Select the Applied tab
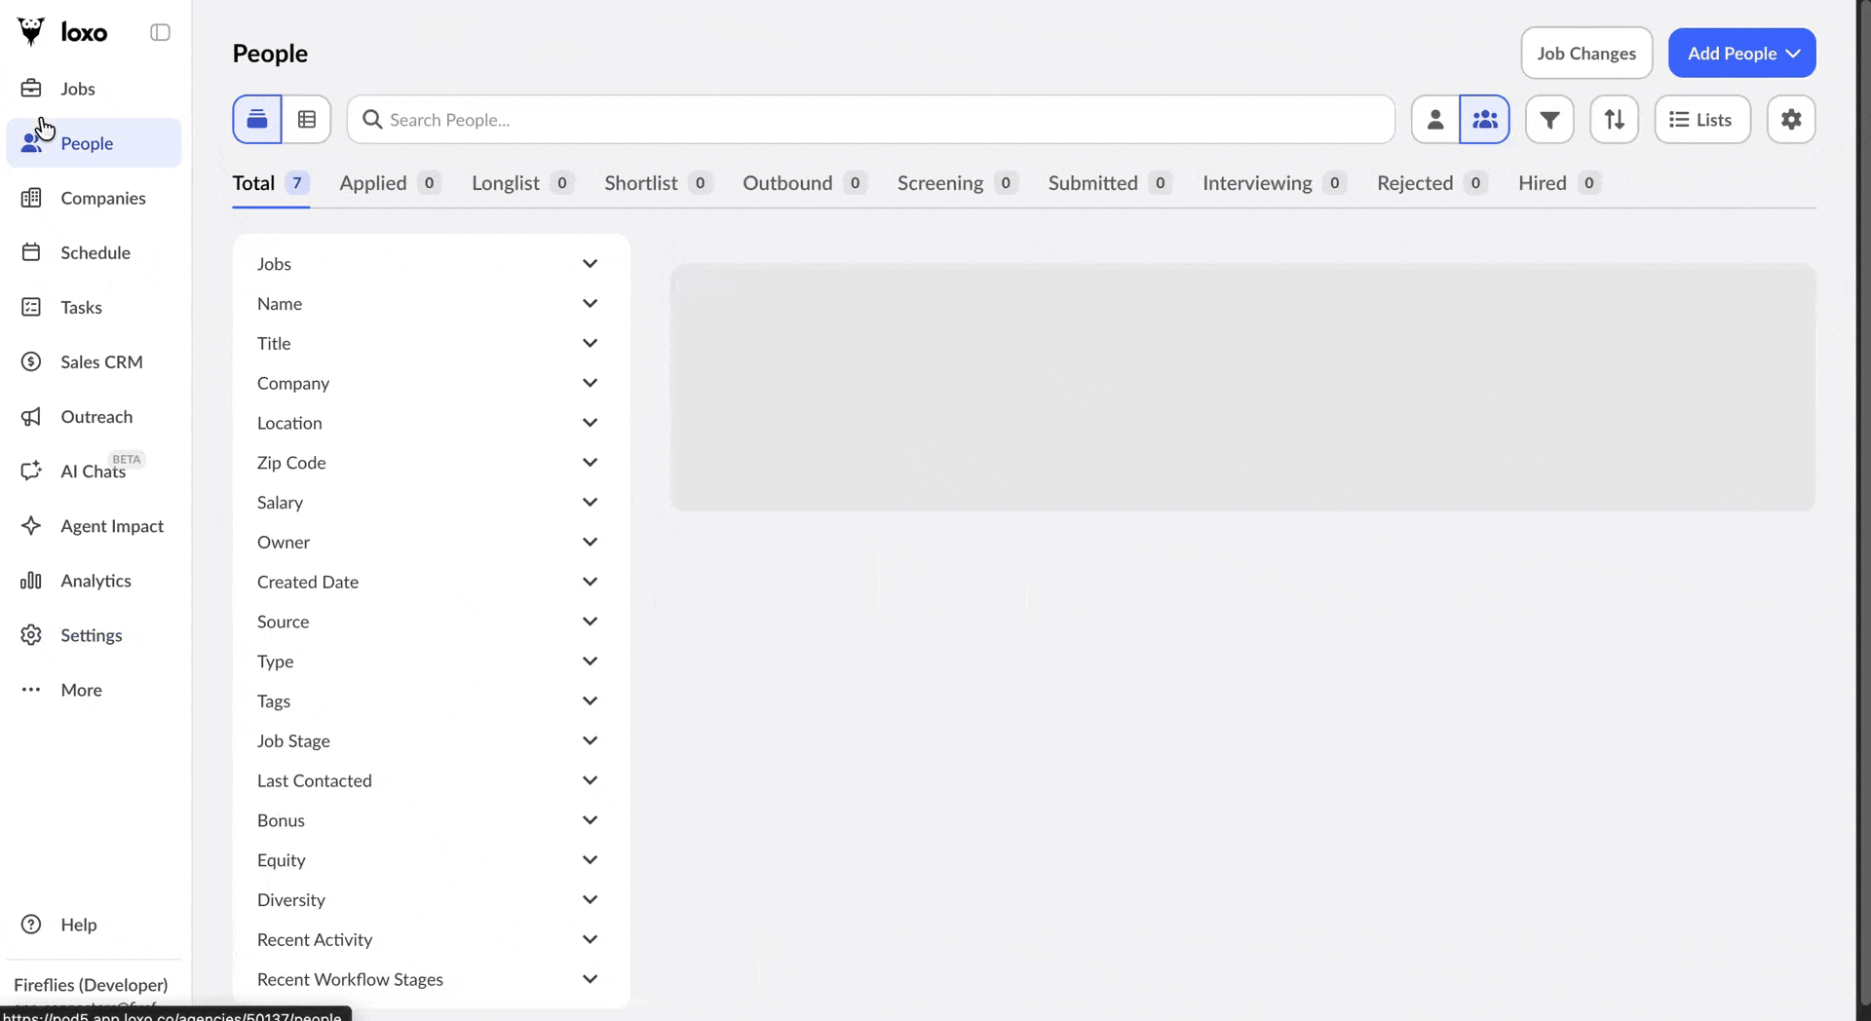Image resolution: width=1871 pixels, height=1021 pixels. tap(390, 183)
